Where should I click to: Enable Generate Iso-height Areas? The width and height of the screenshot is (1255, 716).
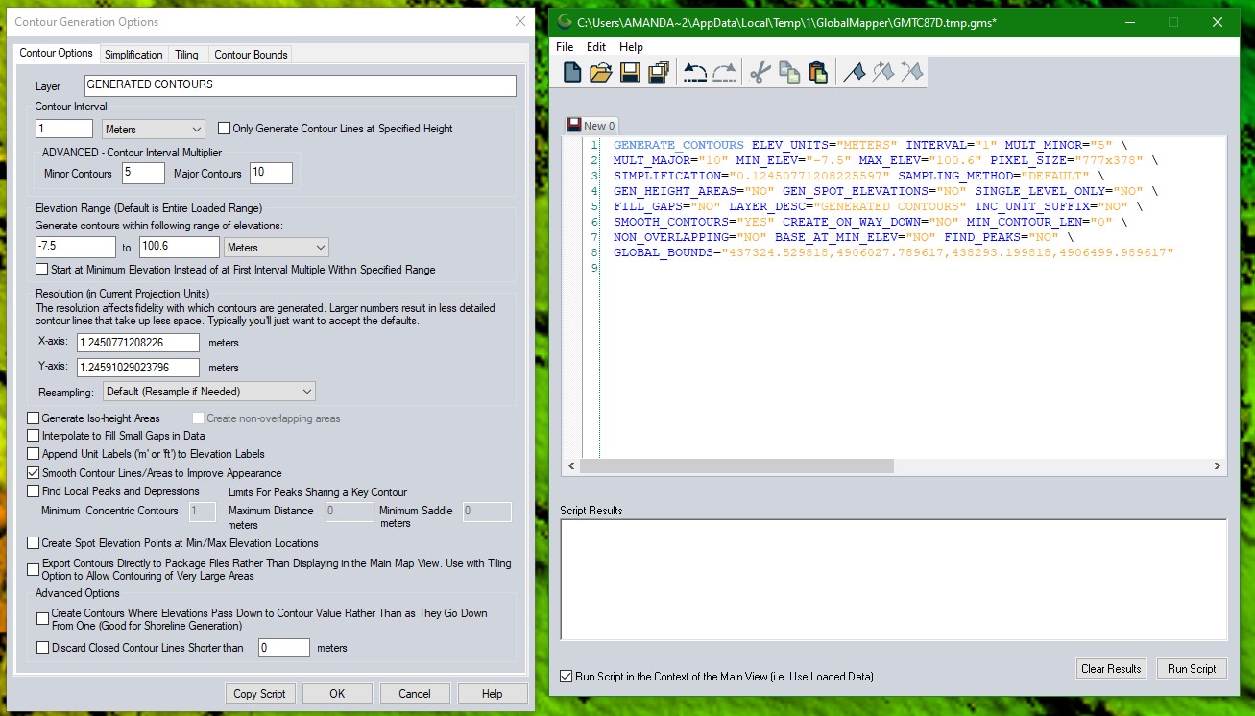34,418
